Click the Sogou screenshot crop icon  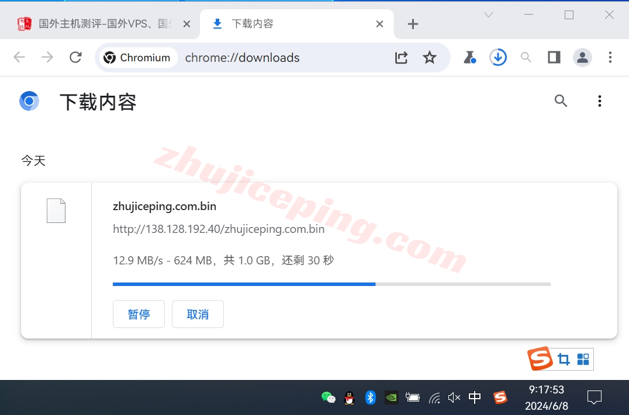point(564,360)
